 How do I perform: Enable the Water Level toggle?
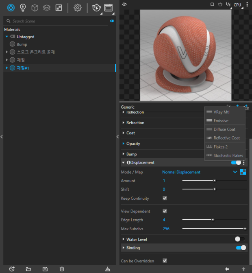tap(240, 239)
